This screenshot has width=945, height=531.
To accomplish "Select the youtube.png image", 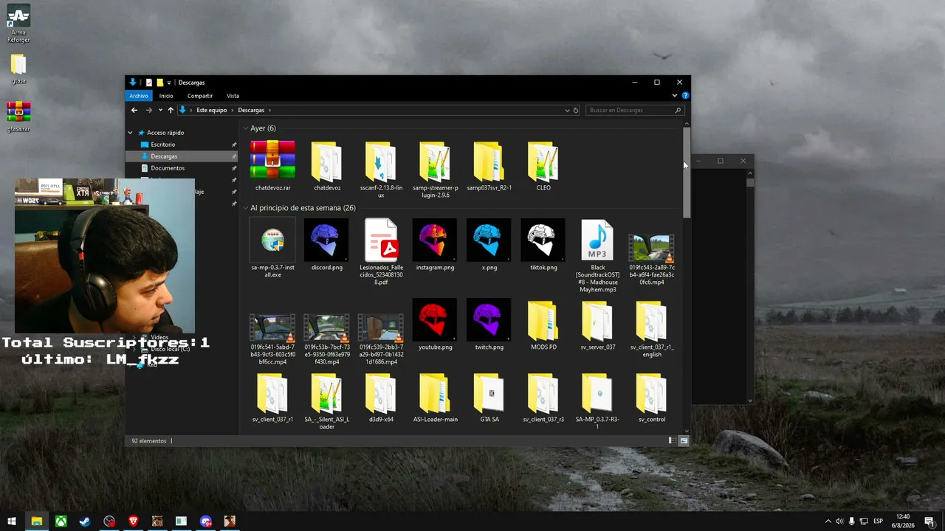I will 435,324.
